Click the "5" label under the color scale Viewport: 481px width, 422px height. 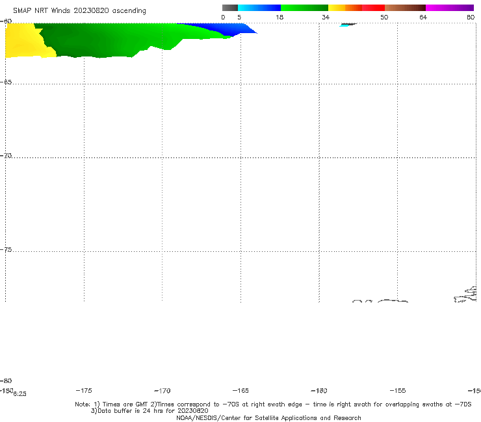(239, 17)
